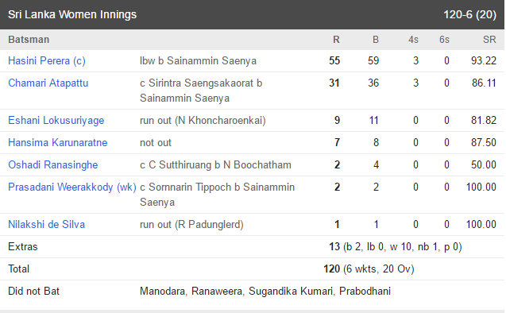Open Prasadani Weerakkody (wk) player link
506x313 pixels.
click(x=72, y=187)
